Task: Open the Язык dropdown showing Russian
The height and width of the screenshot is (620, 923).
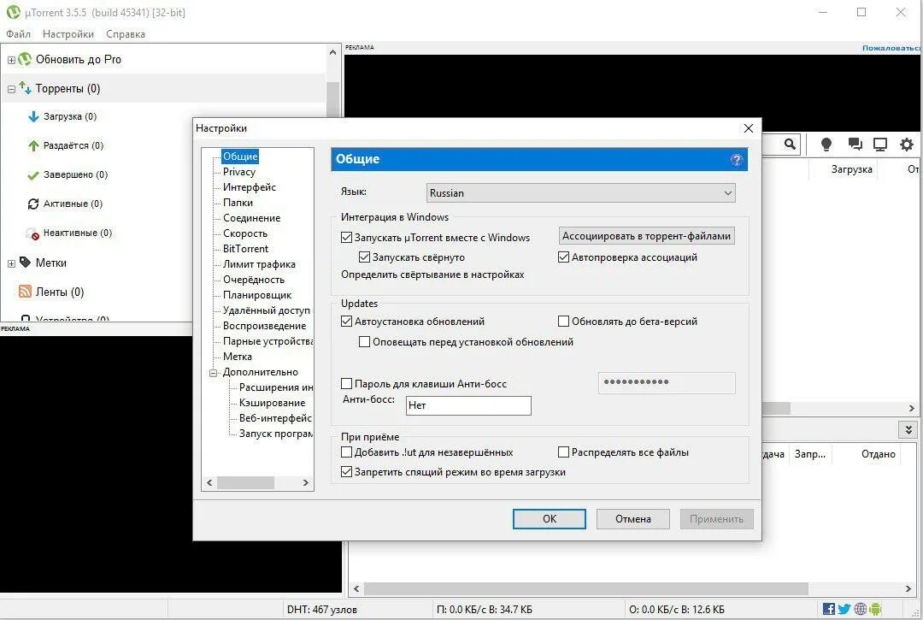Action: pyautogui.click(x=580, y=193)
